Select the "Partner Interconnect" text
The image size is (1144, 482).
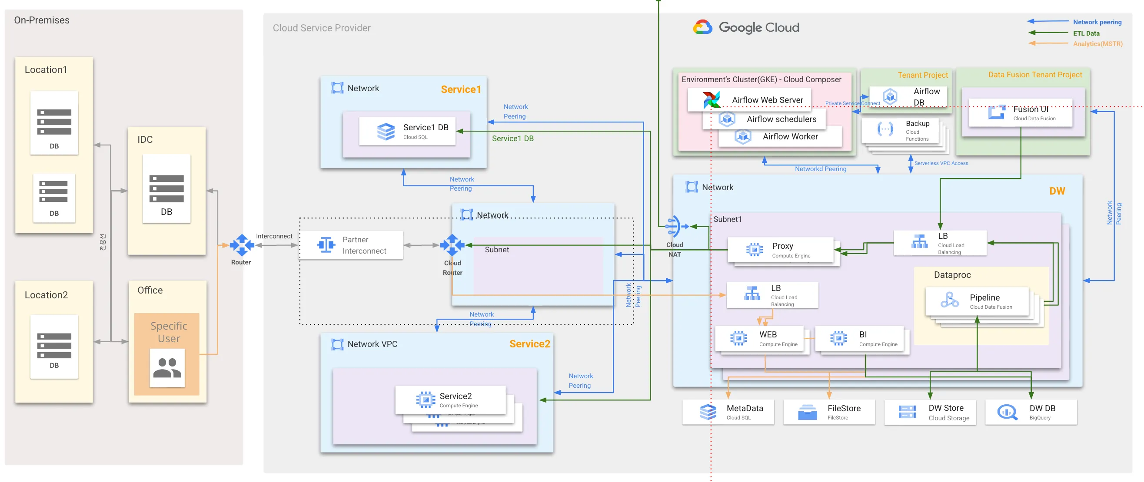pyautogui.click(x=364, y=245)
